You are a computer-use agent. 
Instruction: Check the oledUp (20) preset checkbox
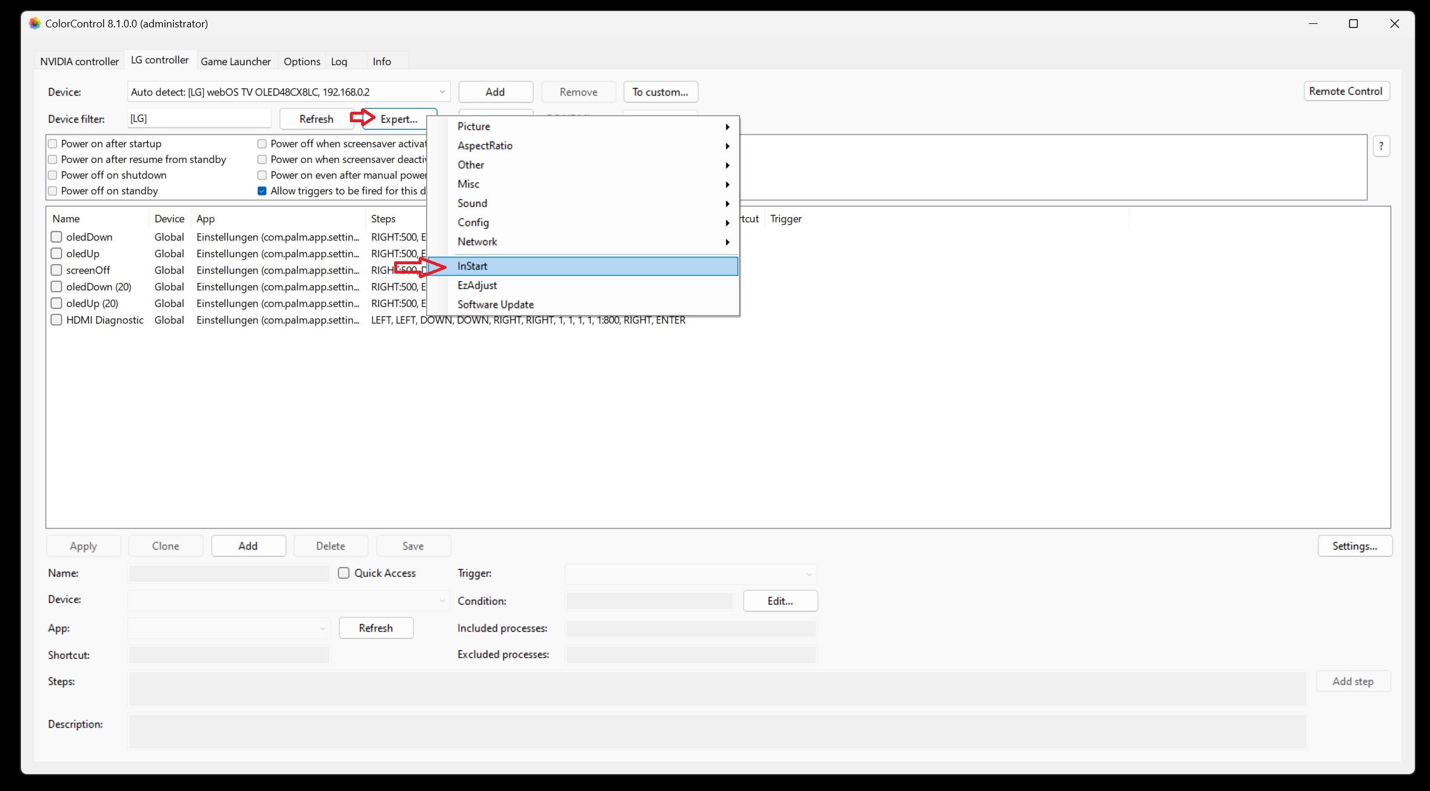(56, 303)
